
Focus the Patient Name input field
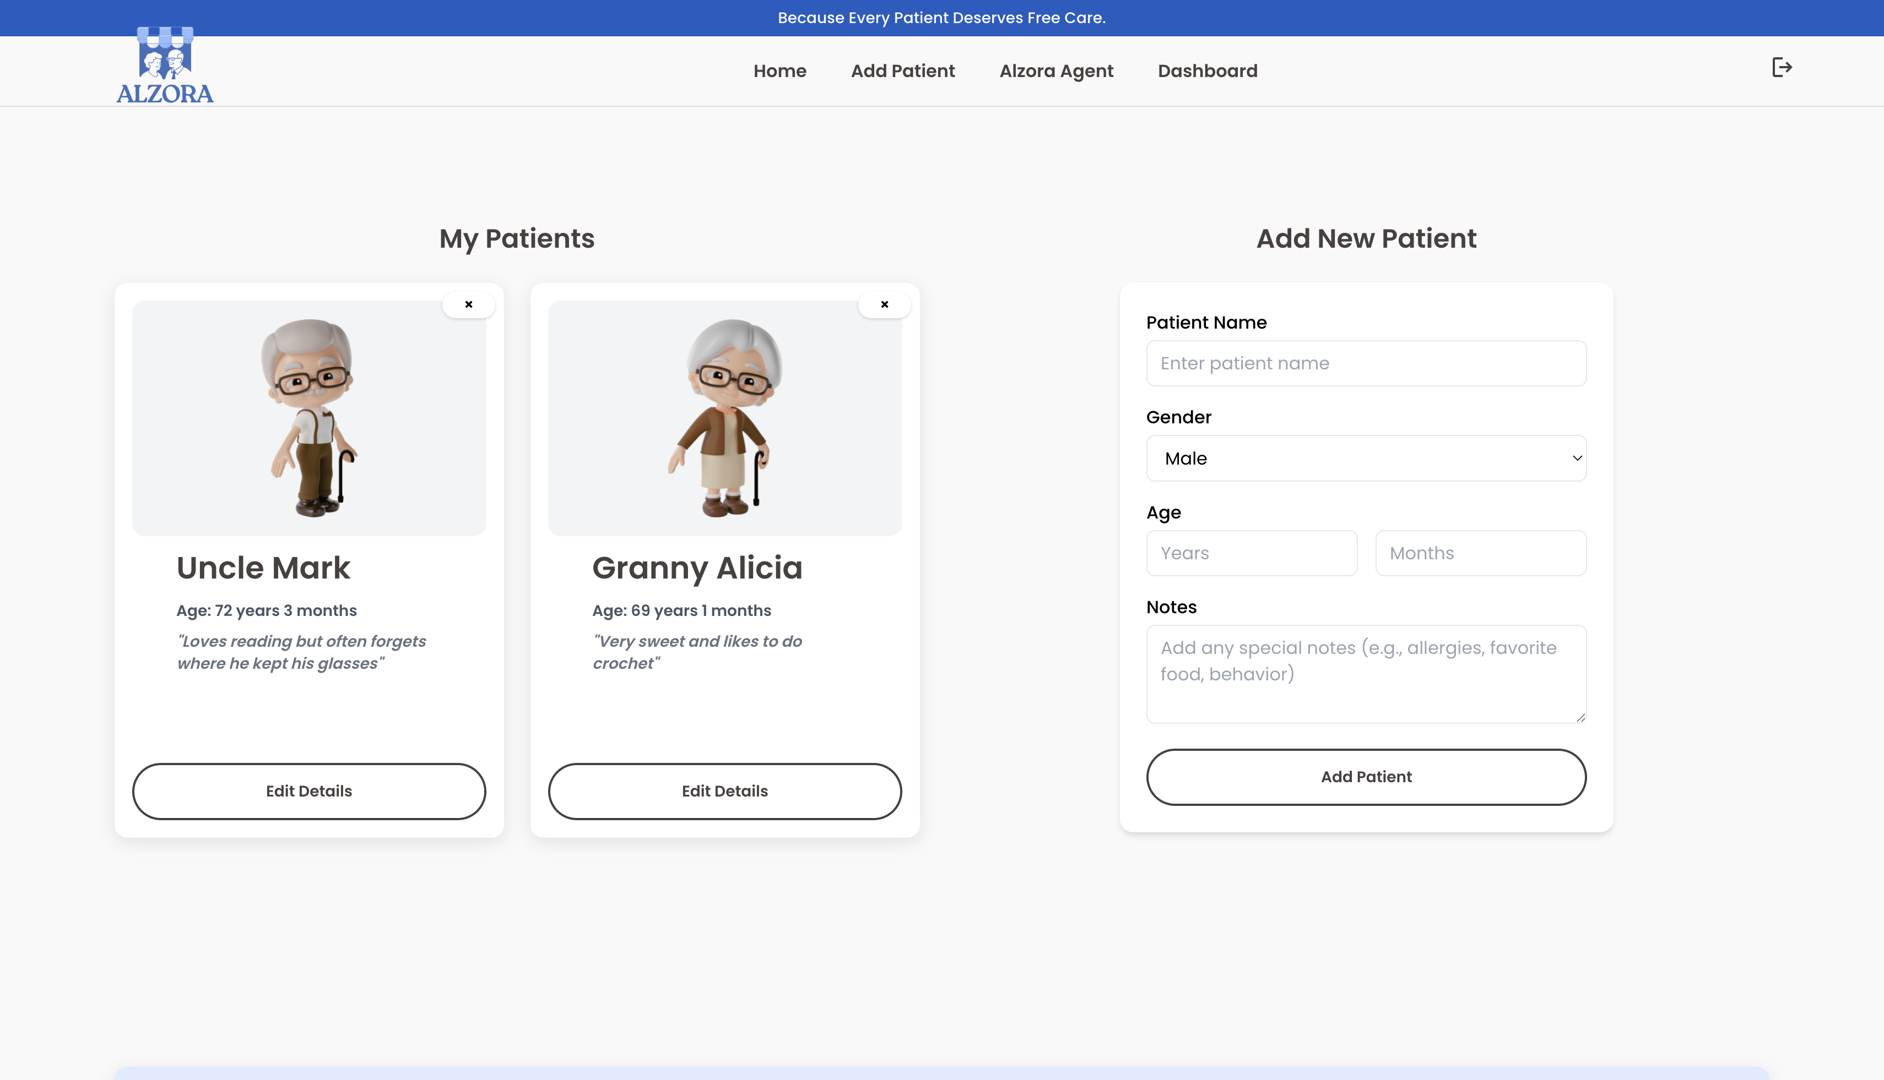pos(1366,363)
